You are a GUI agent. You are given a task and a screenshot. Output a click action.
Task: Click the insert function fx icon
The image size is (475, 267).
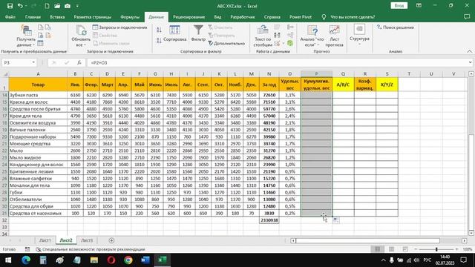pos(79,62)
